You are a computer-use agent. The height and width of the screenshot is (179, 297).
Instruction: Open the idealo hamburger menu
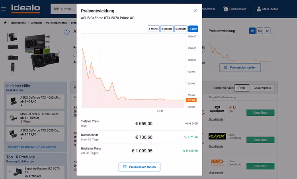[x=4, y=8]
